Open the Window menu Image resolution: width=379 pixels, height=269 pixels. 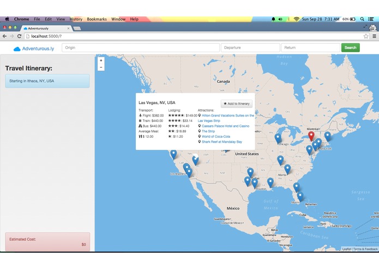[x=118, y=19]
